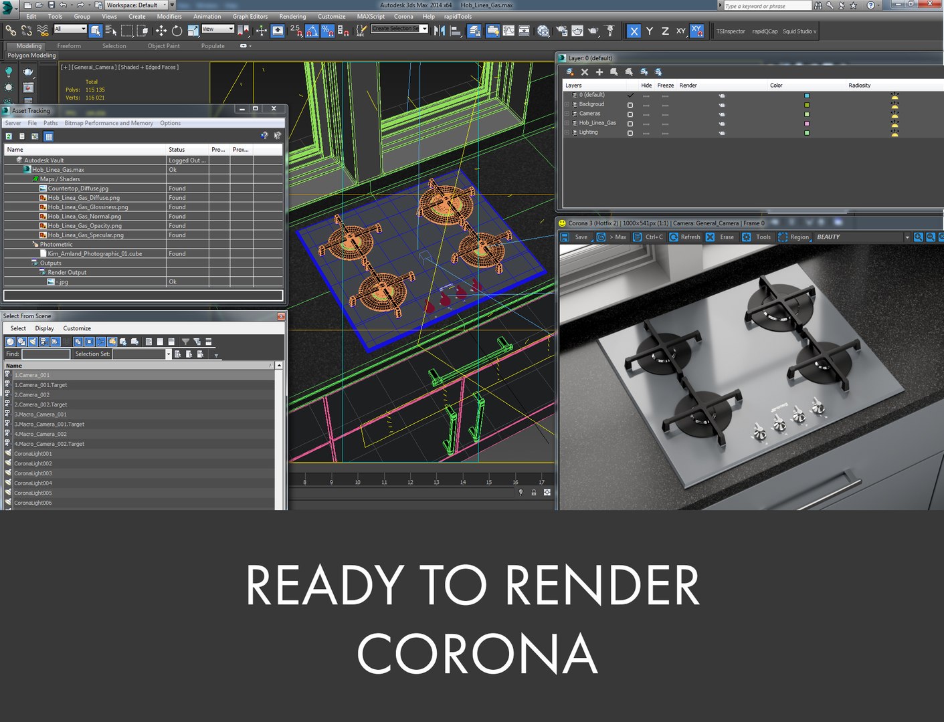Screen dimensions: 944x722
Task: Open the Corona menu
Action: [x=403, y=17]
